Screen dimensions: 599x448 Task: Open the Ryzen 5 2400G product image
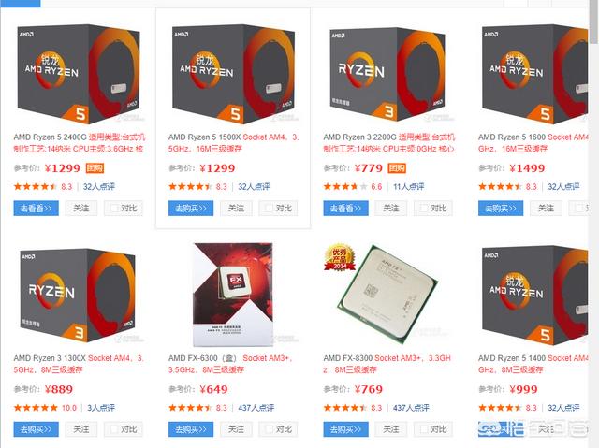pos(79,73)
